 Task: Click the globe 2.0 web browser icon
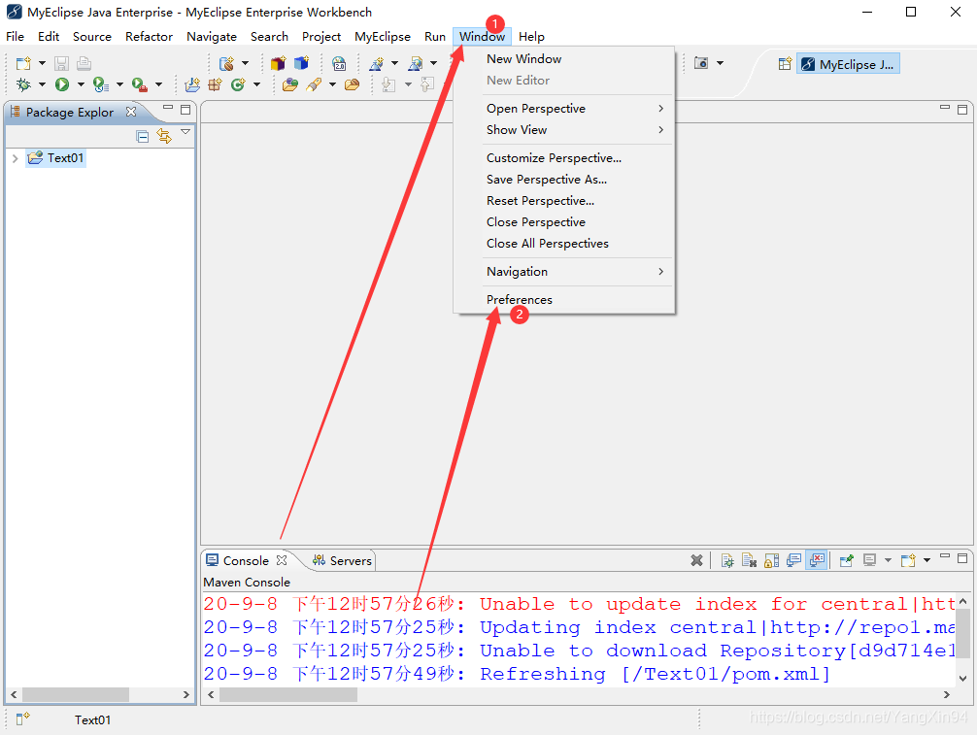click(339, 63)
